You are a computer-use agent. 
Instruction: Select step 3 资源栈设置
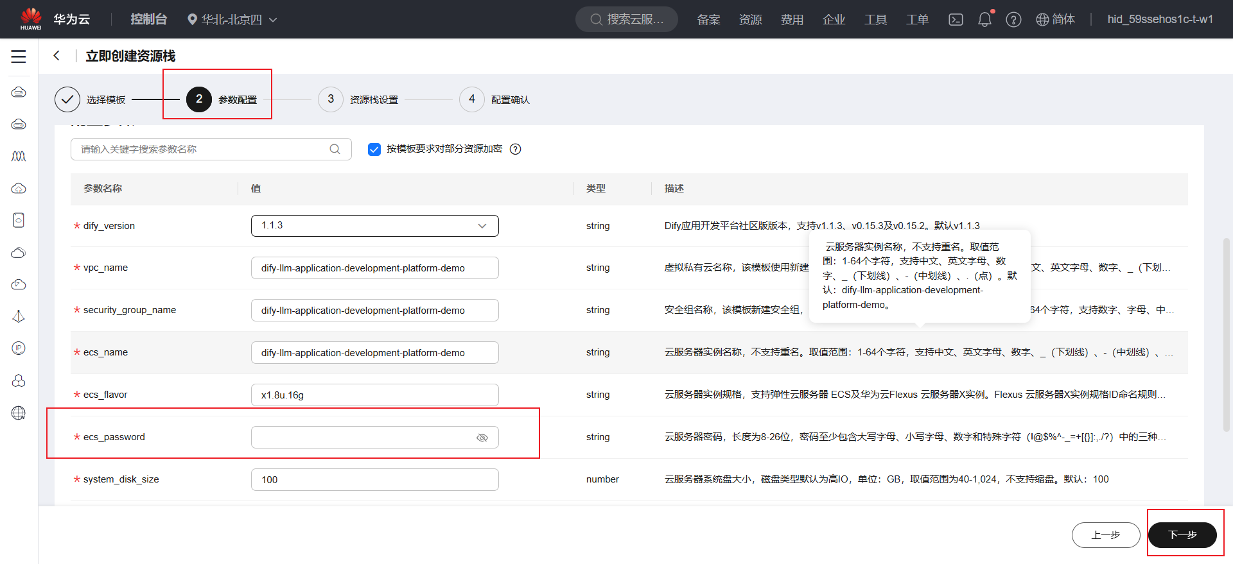(x=358, y=99)
